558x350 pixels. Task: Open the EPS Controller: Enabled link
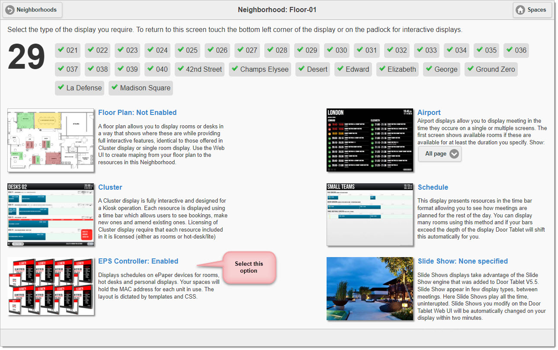[138, 261]
